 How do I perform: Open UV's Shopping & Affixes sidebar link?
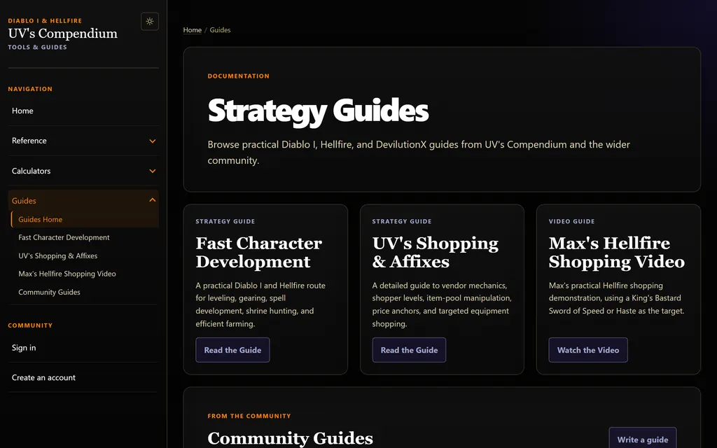[x=57, y=256]
